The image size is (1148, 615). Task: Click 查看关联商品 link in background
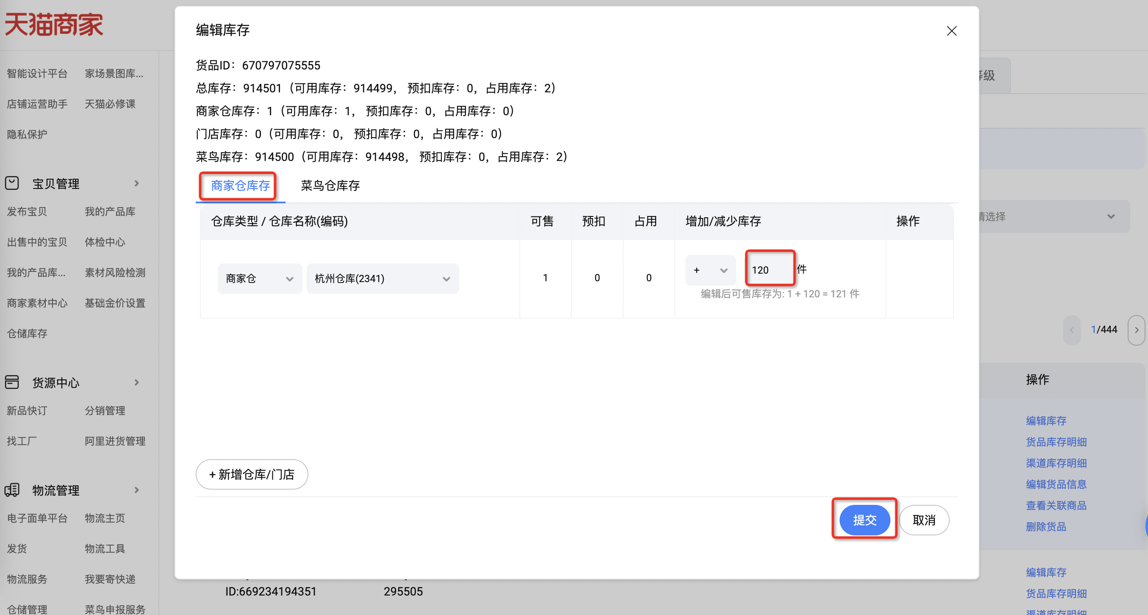pyautogui.click(x=1056, y=505)
